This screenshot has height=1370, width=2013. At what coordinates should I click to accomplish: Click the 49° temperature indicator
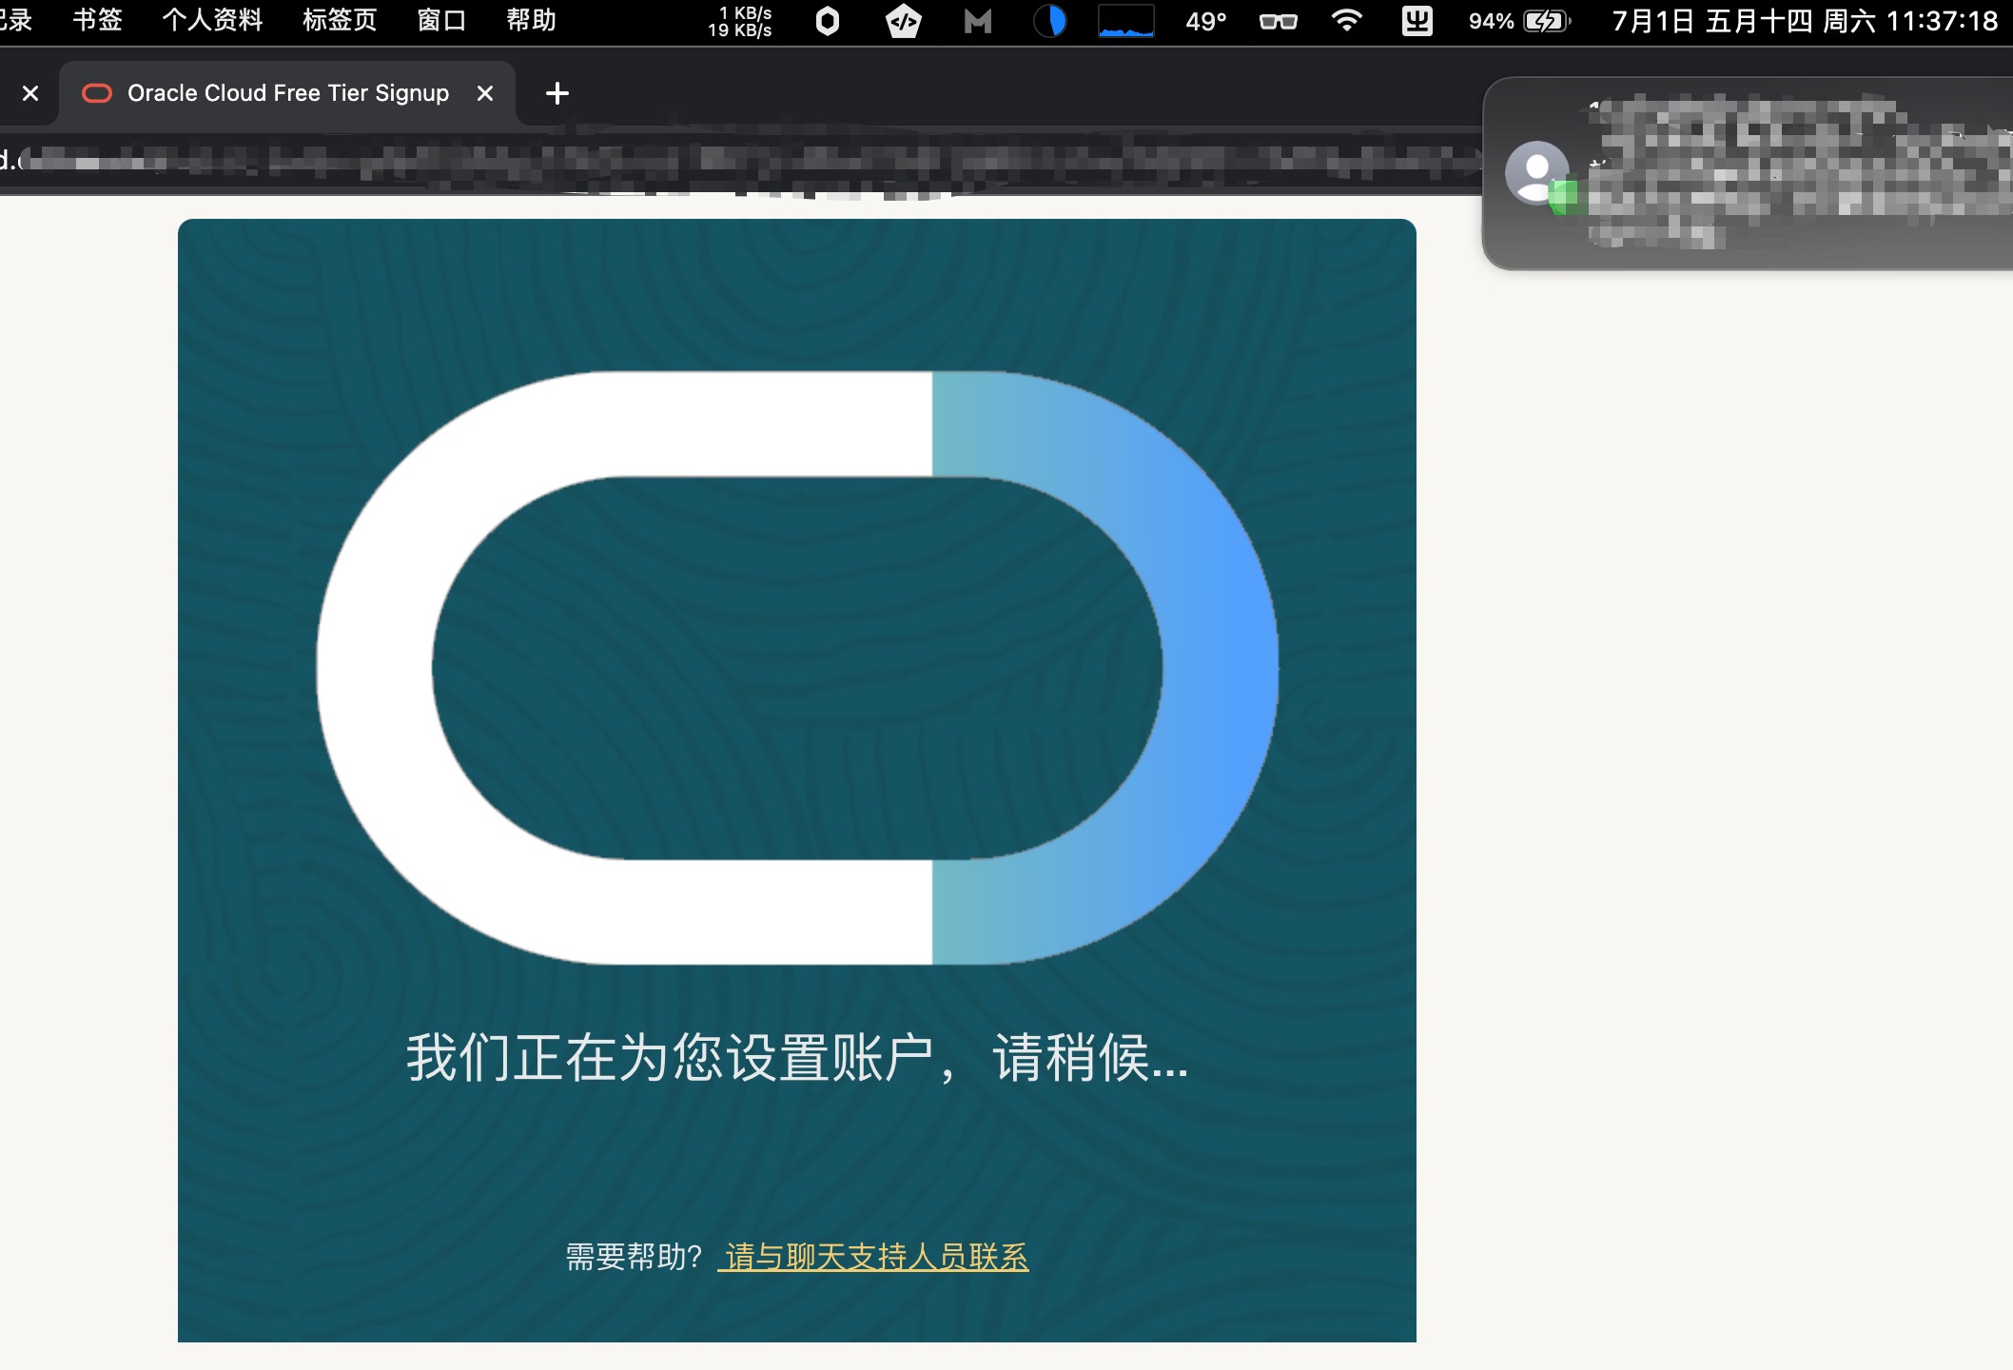tap(1206, 21)
